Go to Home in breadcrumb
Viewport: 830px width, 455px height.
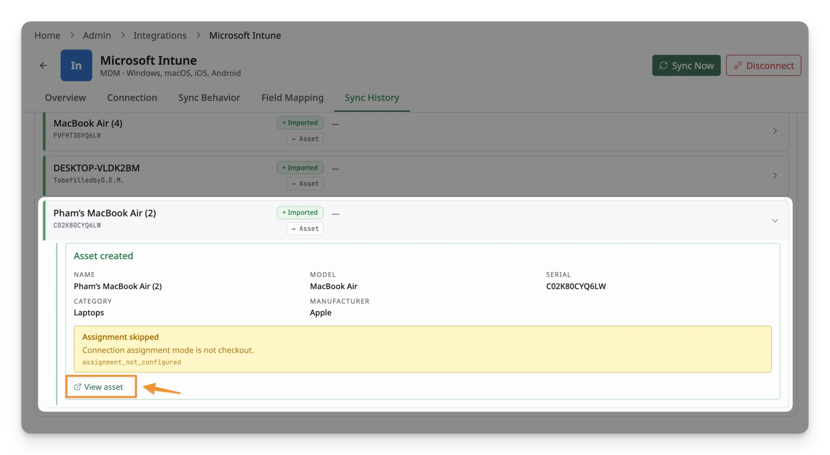click(47, 35)
